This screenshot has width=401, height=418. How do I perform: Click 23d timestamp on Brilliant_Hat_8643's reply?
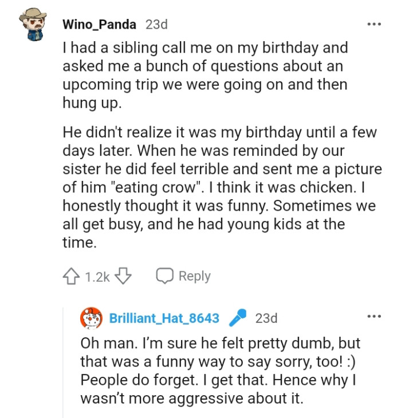(266, 318)
